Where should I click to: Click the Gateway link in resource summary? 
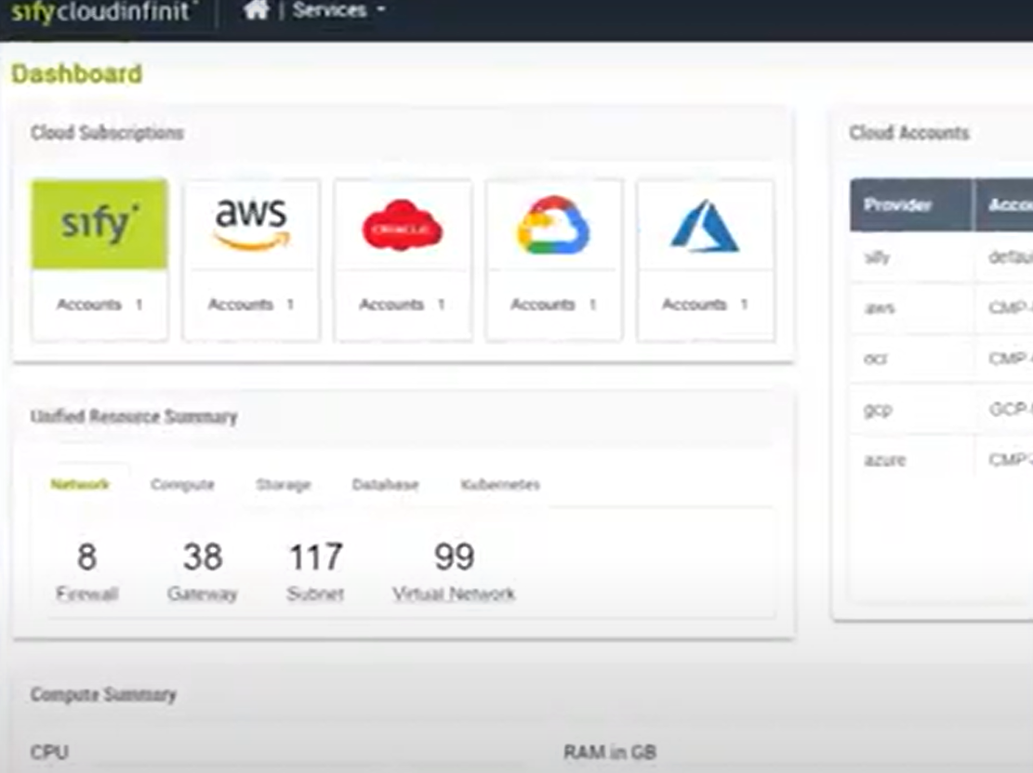(202, 592)
